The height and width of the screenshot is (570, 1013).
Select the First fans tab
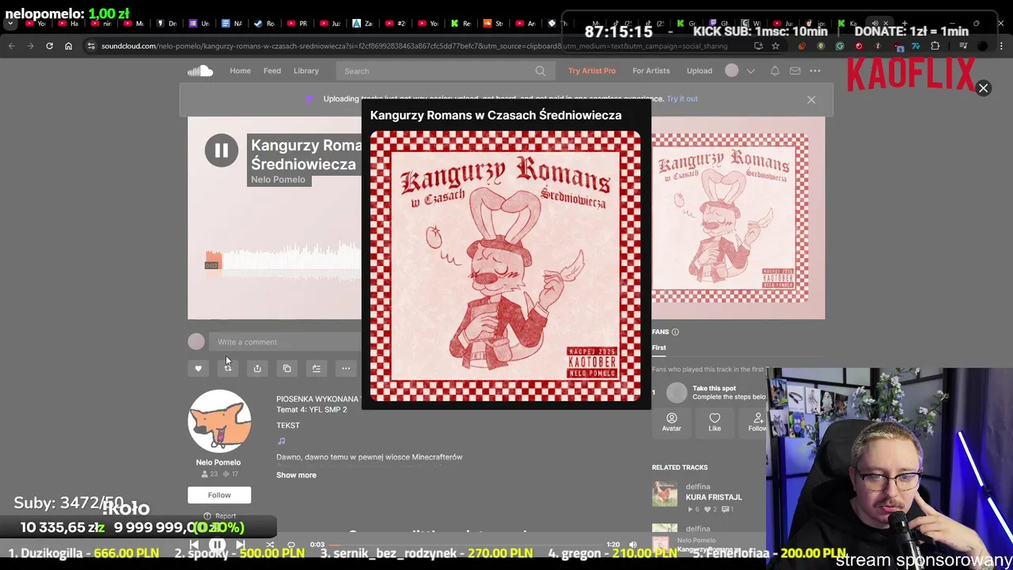point(658,348)
